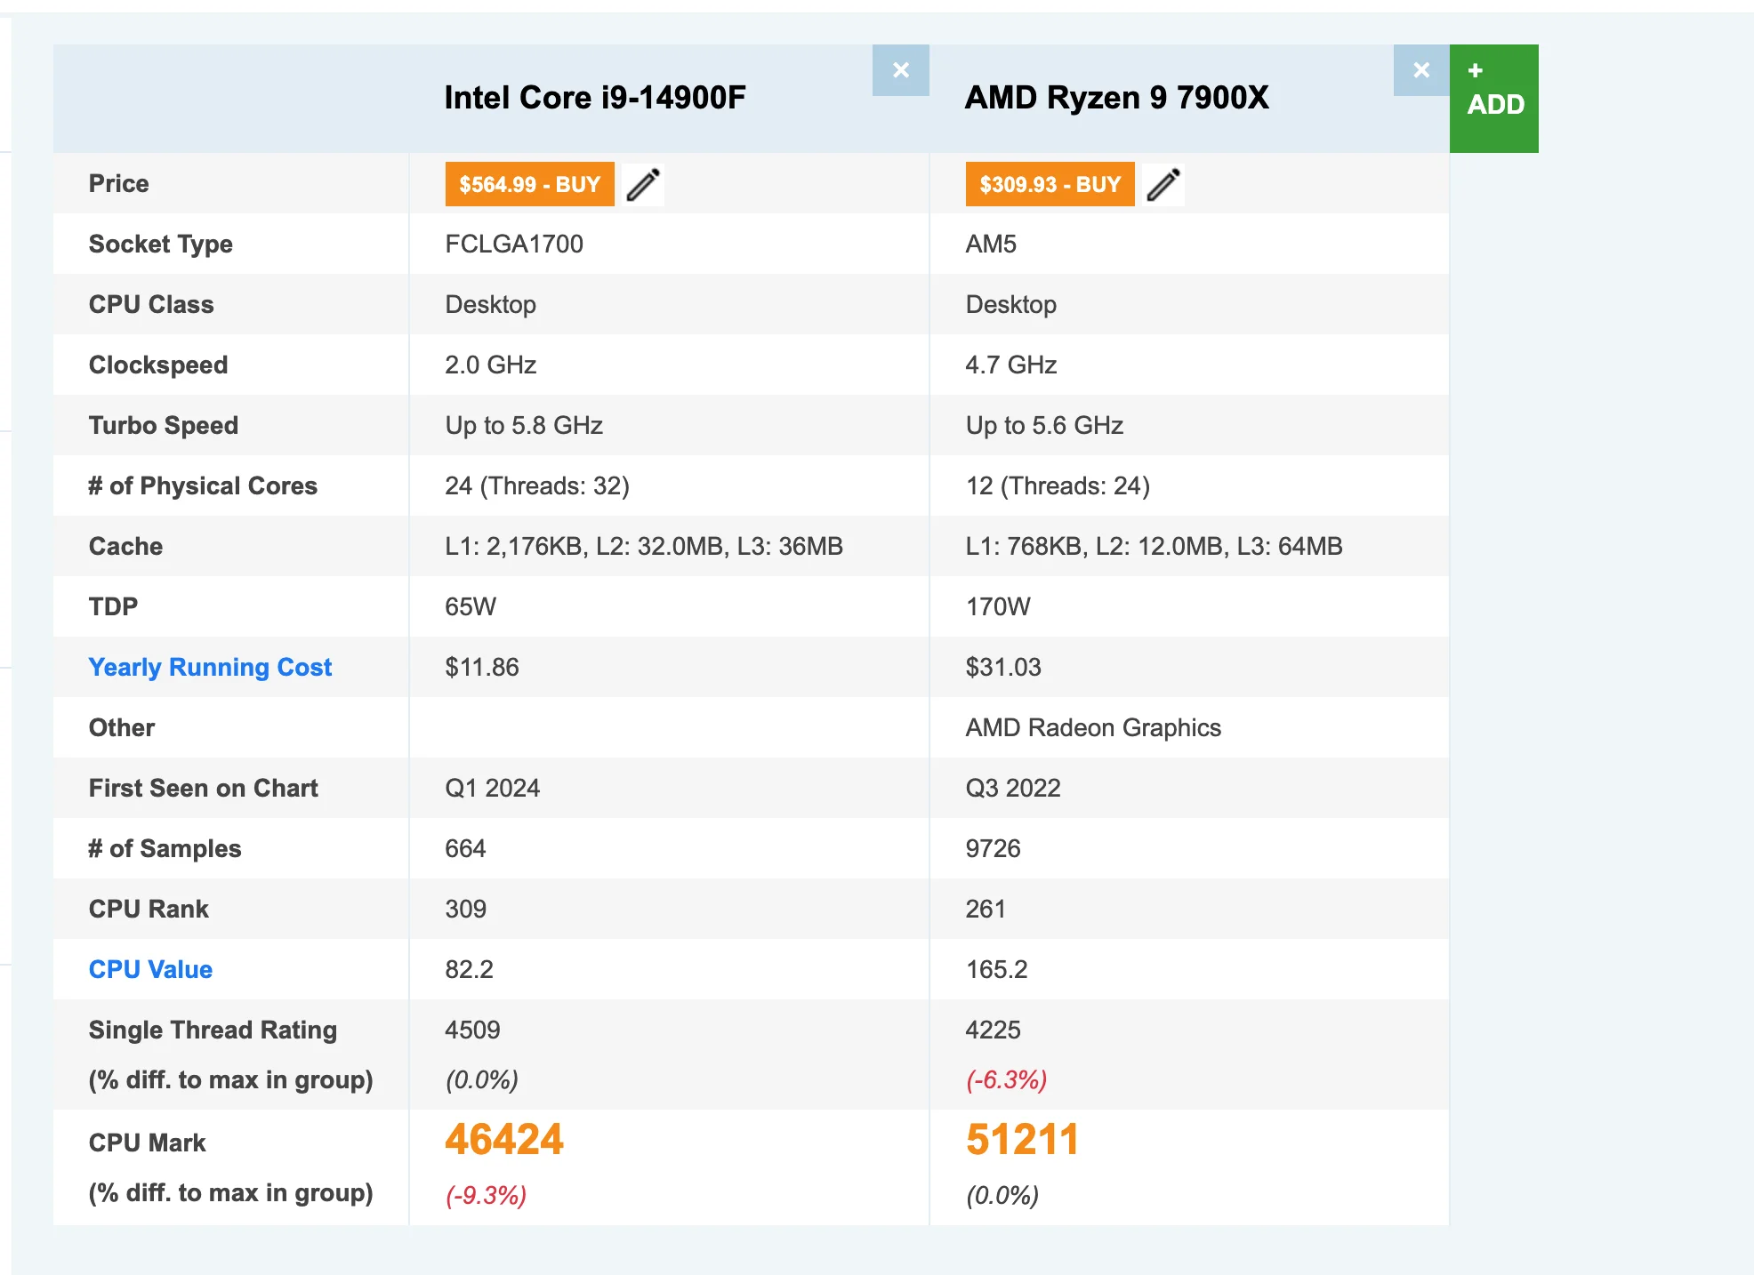Select the $11.86 yearly running cost
The height and width of the screenshot is (1275, 1754).
(x=482, y=667)
